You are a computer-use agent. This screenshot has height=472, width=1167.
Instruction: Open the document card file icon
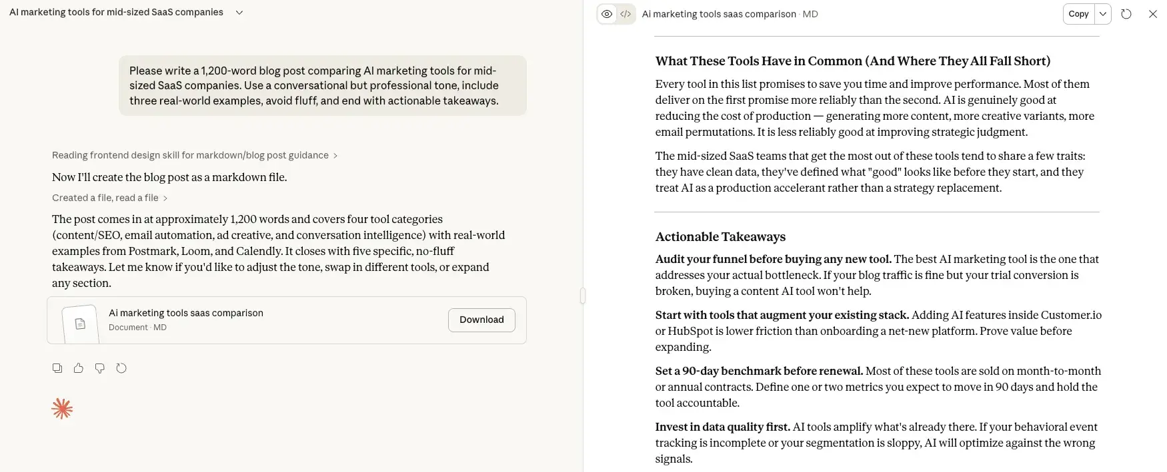coord(80,324)
